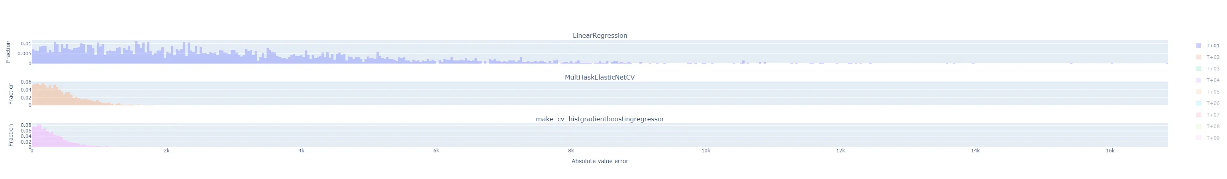Click the make_cv_histgradientboostingregressor subplot title
Image resolution: width=1227 pixels, height=179 pixels.
600,119
